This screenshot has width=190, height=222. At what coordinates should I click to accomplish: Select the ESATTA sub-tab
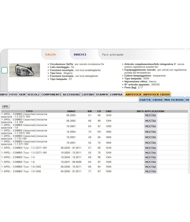[145, 100]
